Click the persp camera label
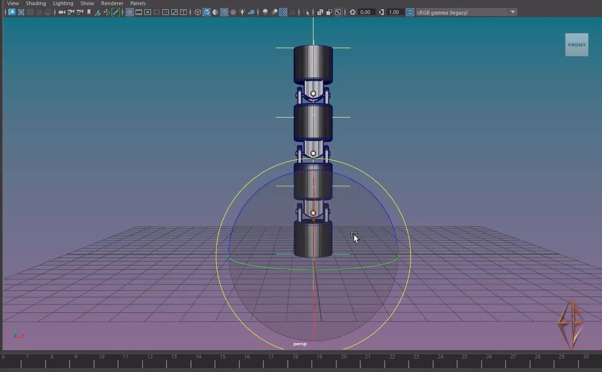The height and width of the screenshot is (372, 602). click(300, 344)
